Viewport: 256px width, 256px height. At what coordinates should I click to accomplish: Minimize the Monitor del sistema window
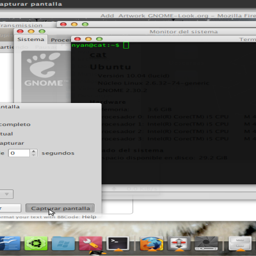click(31, 31)
